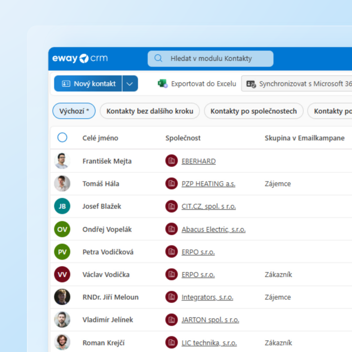Click the Nový kontakt button
The image size is (352, 352).
point(88,84)
